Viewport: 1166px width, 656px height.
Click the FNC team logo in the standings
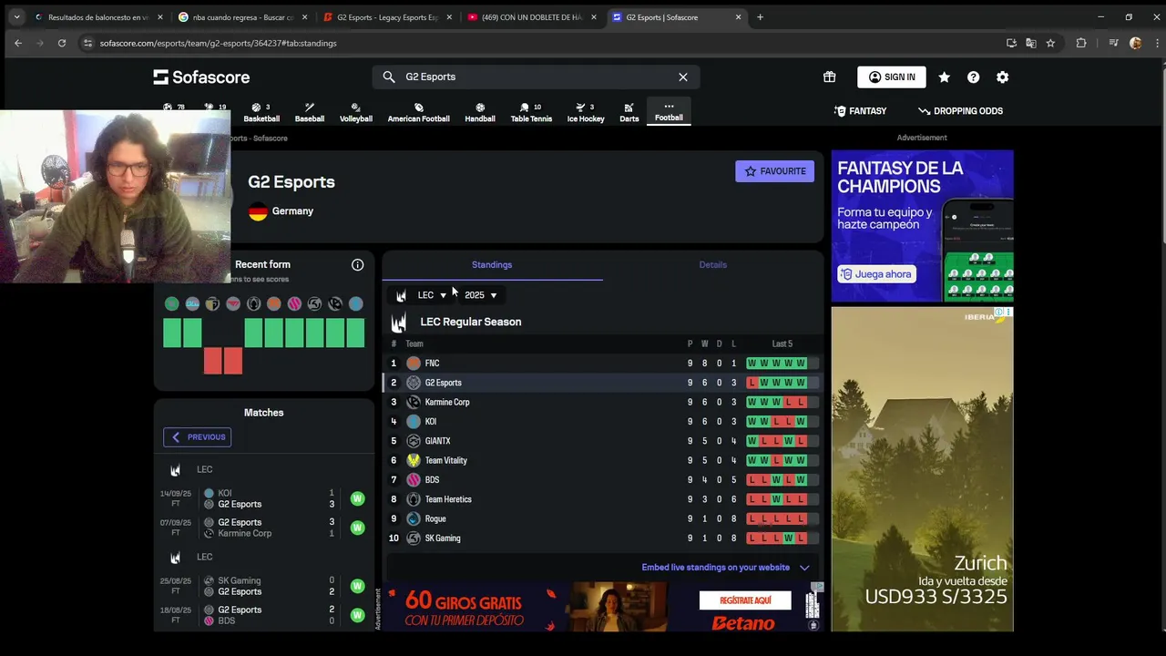(414, 364)
